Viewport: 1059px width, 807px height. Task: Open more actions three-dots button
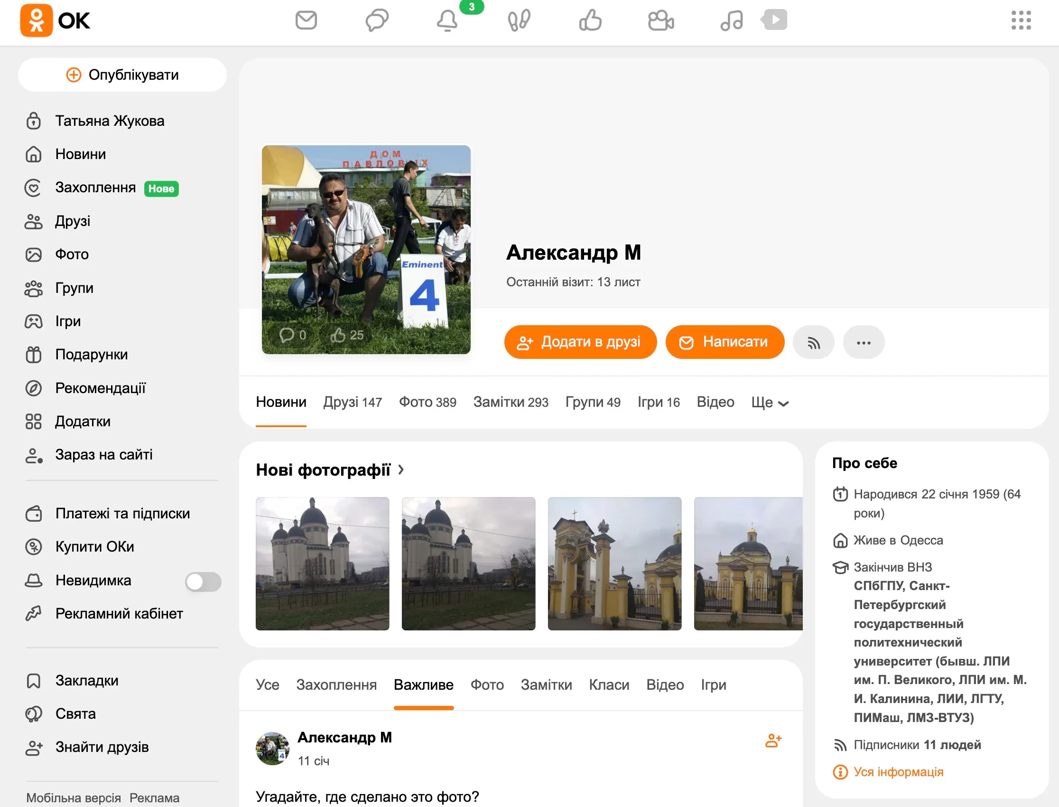(x=863, y=342)
